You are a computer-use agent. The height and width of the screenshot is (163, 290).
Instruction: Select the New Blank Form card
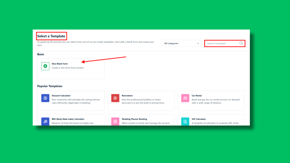tap(71, 68)
